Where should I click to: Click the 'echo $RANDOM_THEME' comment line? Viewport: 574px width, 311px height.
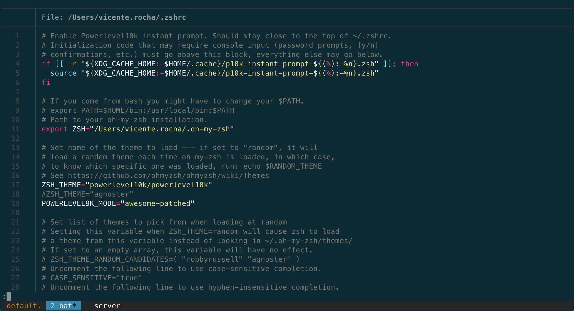pyautogui.click(x=182, y=166)
